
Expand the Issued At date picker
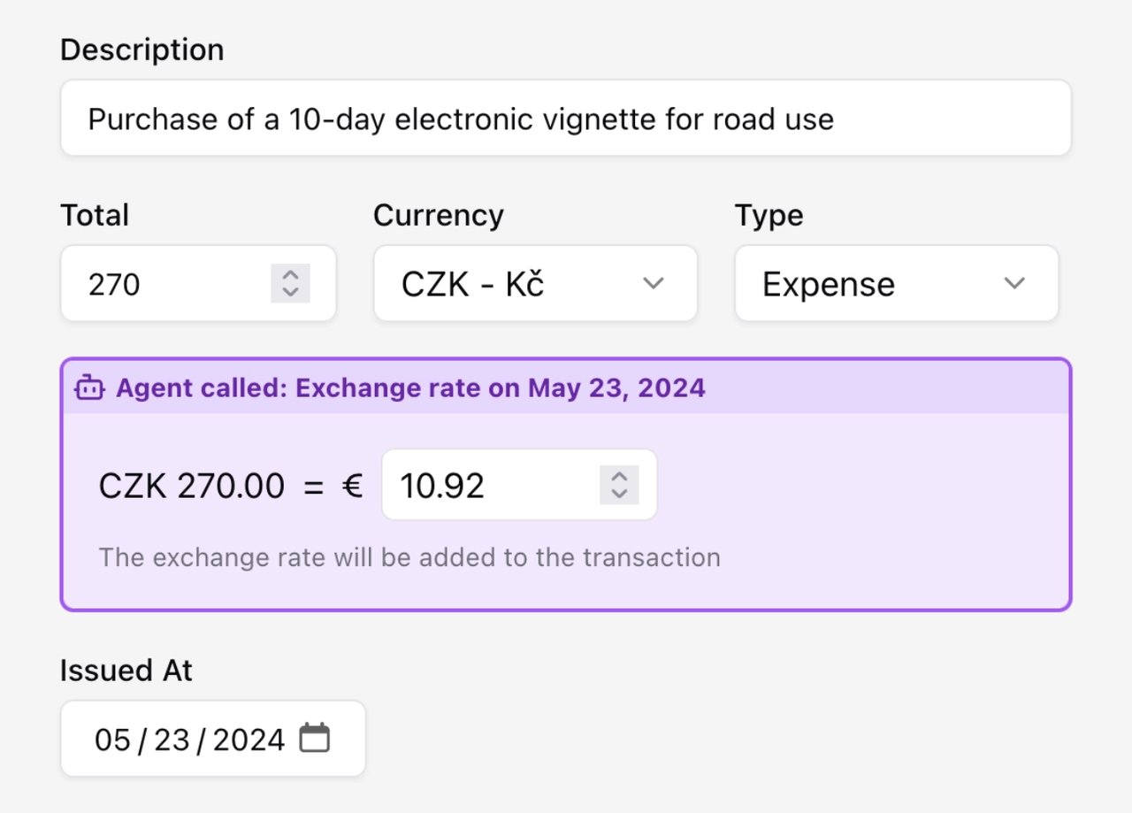(212, 738)
